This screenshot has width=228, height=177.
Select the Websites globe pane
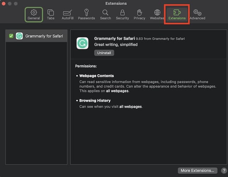tap(157, 14)
